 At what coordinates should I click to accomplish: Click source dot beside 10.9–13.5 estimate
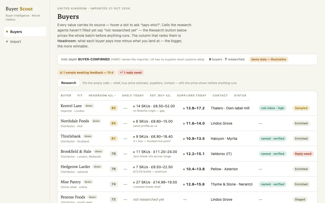(x=184, y=139)
